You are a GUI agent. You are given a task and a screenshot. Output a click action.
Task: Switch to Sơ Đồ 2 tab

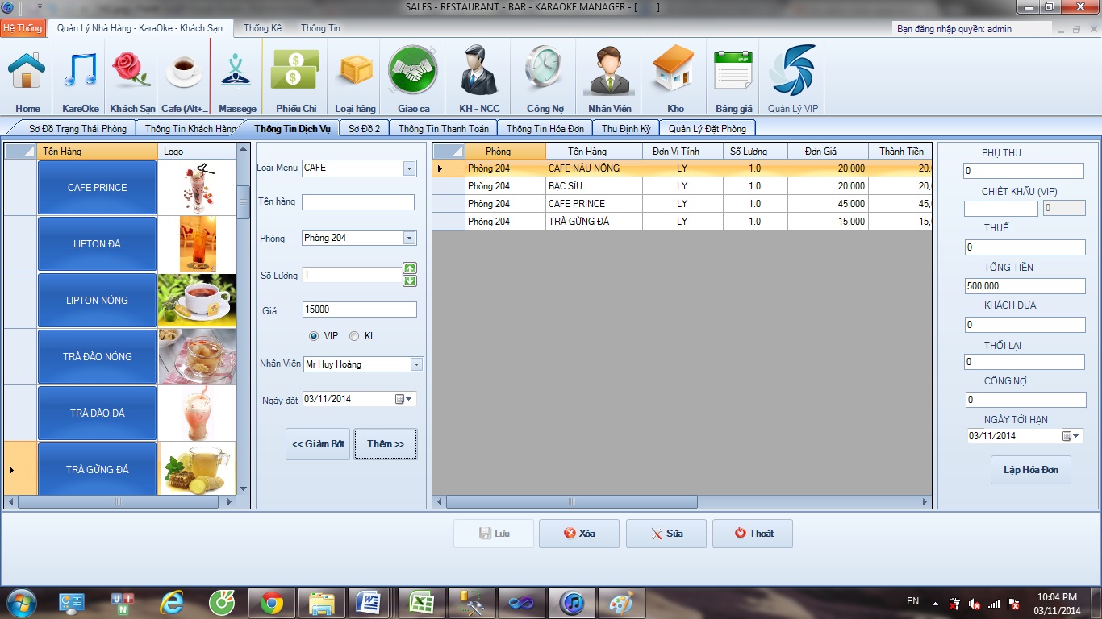[x=364, y=128]
